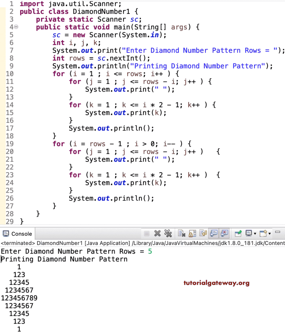Toggle Show Console When Standard Out Changes
The height and width of the screenshot is (333, 285).
[x=213, y=233]
